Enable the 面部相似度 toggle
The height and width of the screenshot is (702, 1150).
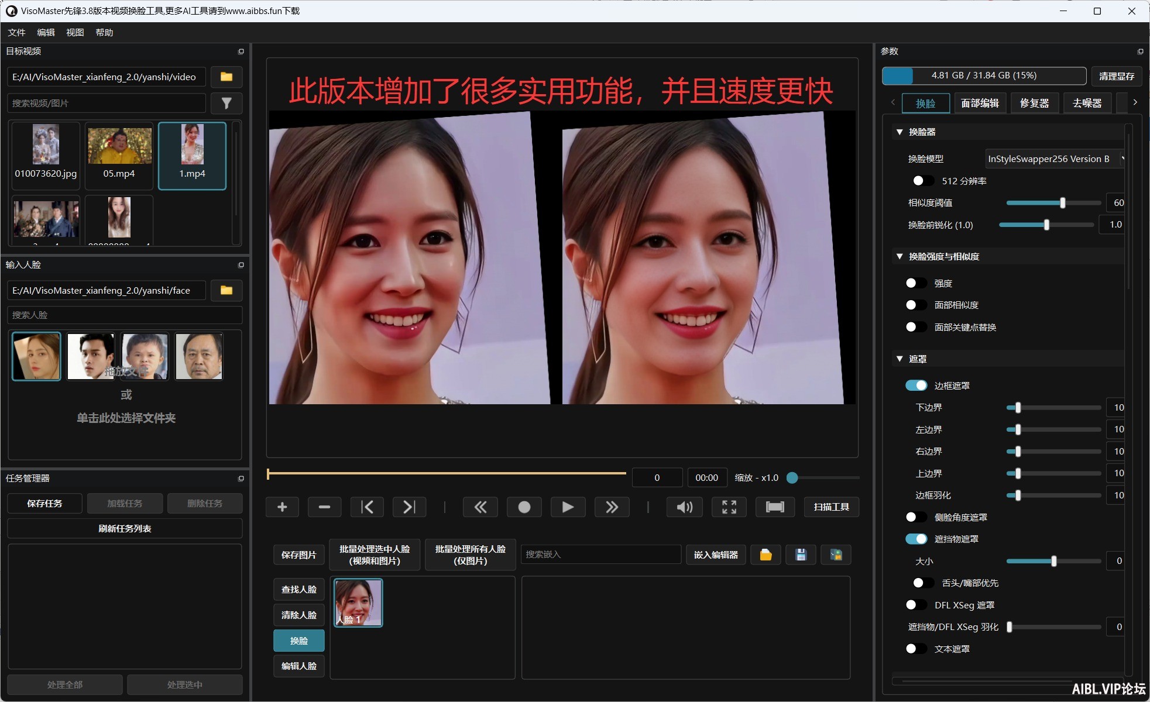pyautogui.click(x=916, y=305)
